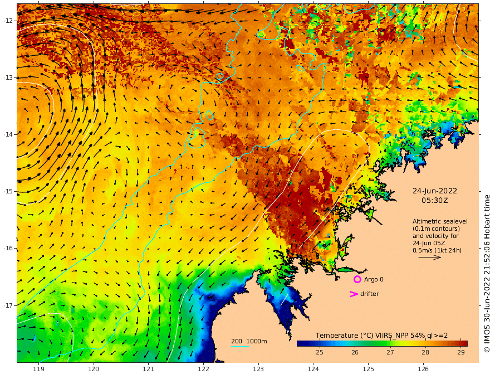The image size is (490, 379).
Task: Click the longitude label 124
Action: (313, 369)
